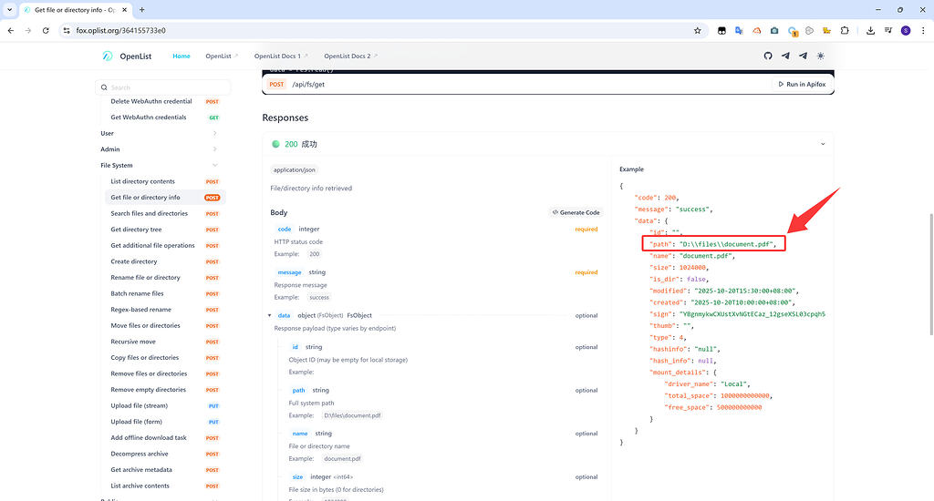Screen dimensions: 934x501
Task: Open Upload file (stream) endpoint
Action: (x=164, y=406)
